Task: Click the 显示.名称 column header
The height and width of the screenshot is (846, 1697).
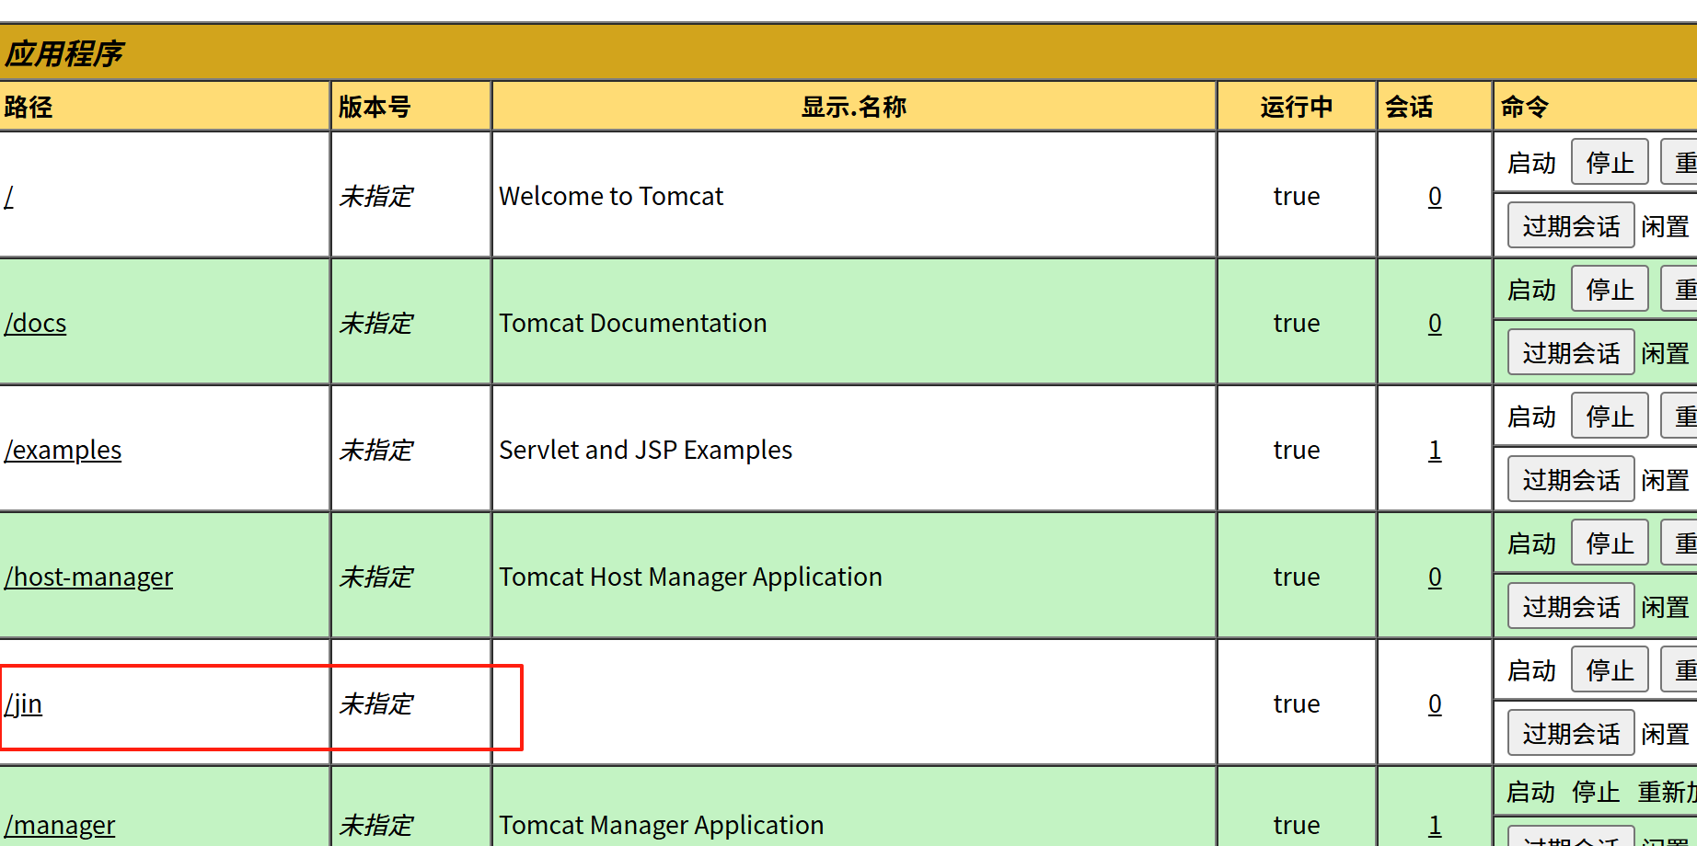Action: (x=854, y=107)
